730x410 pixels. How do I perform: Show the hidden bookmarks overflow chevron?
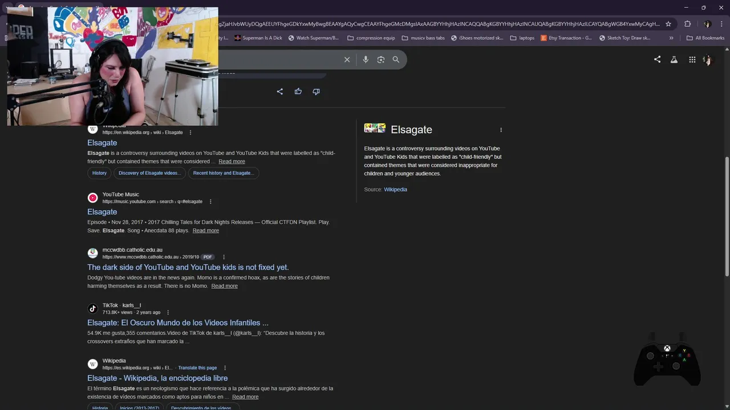pyautogui.click(x=671, y=38)
